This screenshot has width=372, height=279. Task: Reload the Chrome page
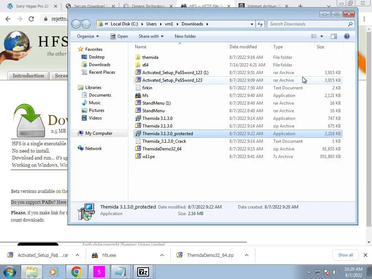(31, 19)
